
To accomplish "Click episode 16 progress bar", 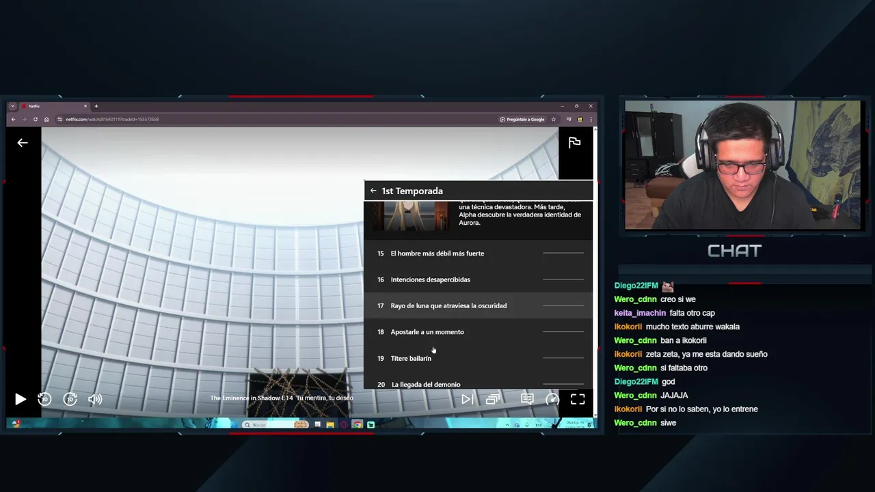I will point(563,279).
